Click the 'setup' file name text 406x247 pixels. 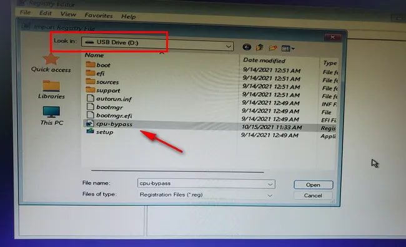(104, 132)
